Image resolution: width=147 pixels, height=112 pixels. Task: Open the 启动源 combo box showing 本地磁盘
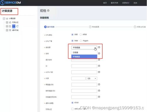[84, 47]
